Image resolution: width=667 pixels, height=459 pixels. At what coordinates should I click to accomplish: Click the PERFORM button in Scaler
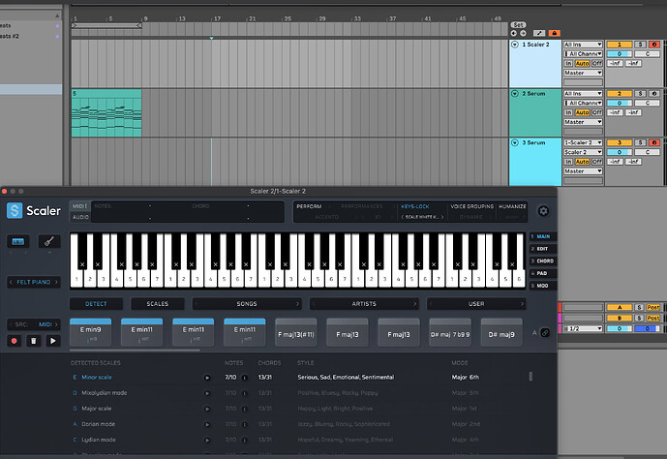[x=309, y=206]
